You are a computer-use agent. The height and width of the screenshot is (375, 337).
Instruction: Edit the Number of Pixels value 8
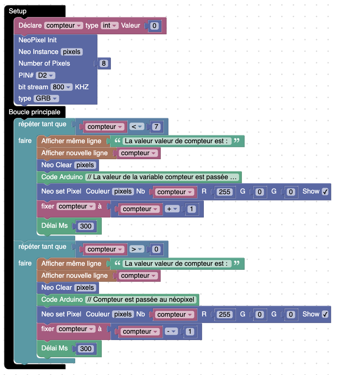tap(104, 63)
